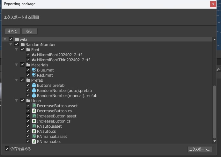This screenshot has height=157, width=221.
Task: Click the エクスポート... export button
Action: 200,149
